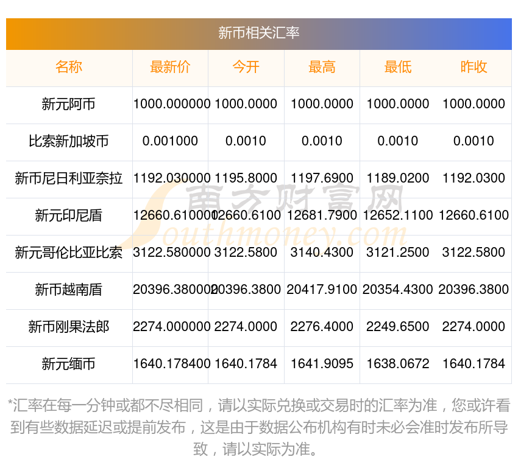Click the high value 1641.9095

click(x=322, y=364)
